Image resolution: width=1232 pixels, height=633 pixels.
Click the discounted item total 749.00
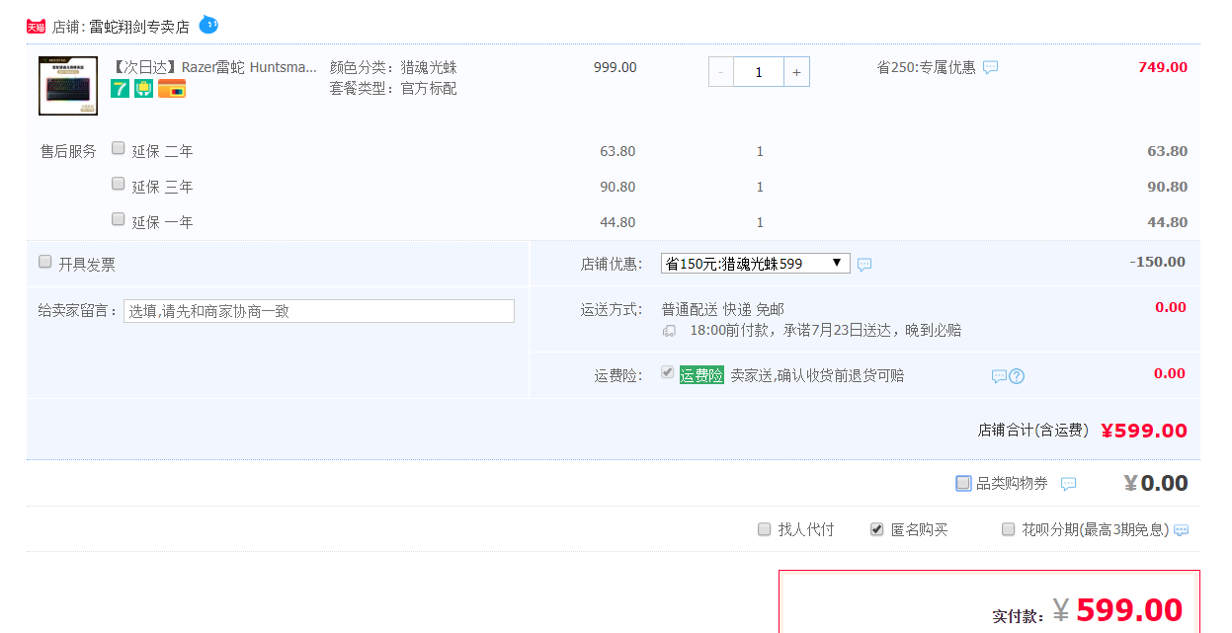[x=1163, y=67]
